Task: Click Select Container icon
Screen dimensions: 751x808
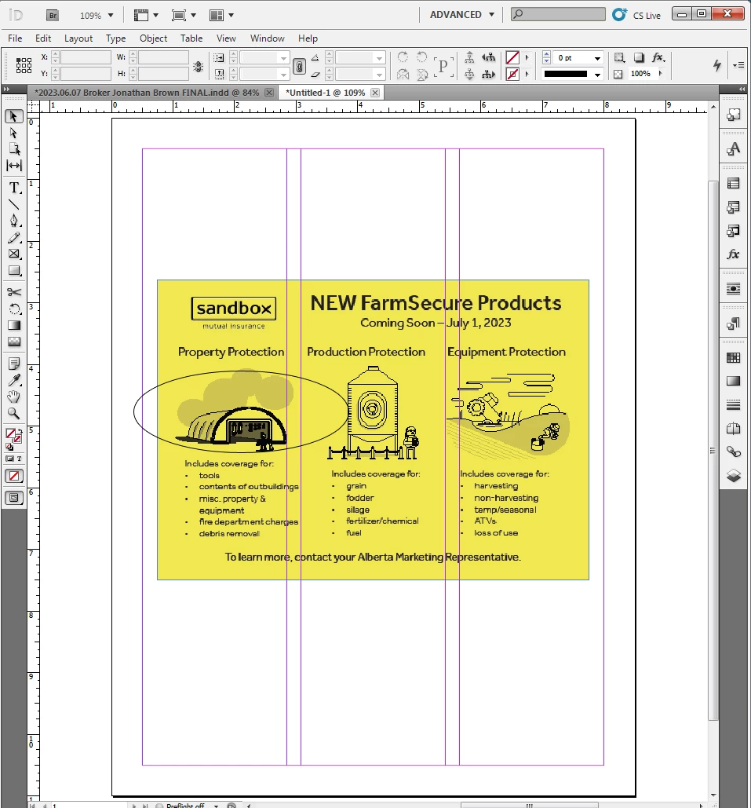Action: point(469,57)
